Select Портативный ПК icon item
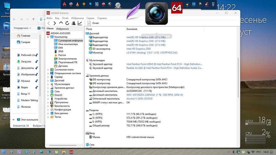Image resolution: width=276 pixels, height=155 pixels. pos(66,62)
